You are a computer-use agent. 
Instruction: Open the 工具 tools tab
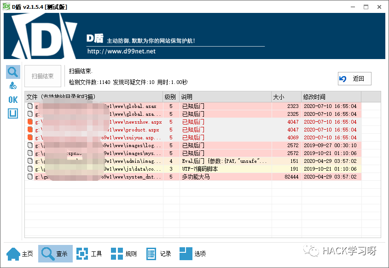[89, 254]
